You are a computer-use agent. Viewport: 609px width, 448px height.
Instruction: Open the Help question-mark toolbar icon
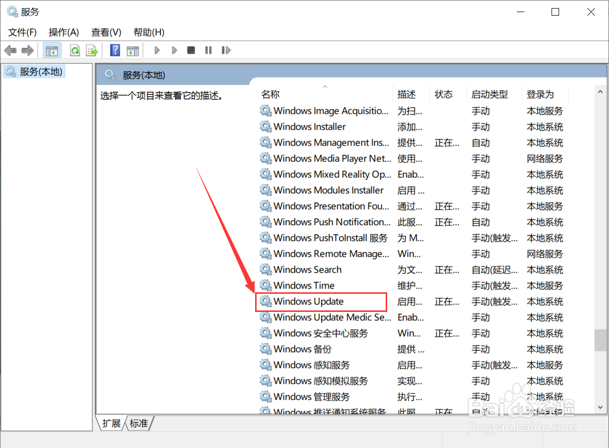115,50
